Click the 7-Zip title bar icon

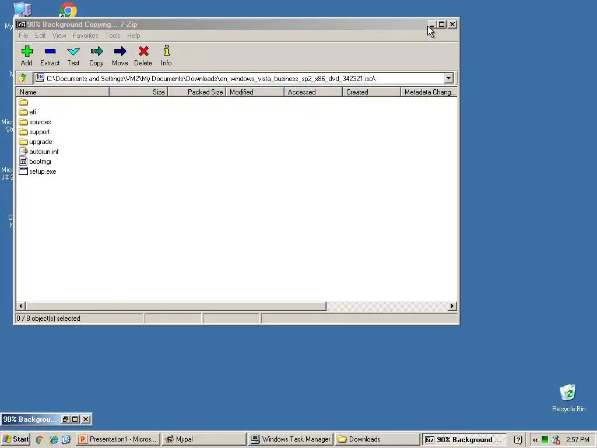pos(21,24)
